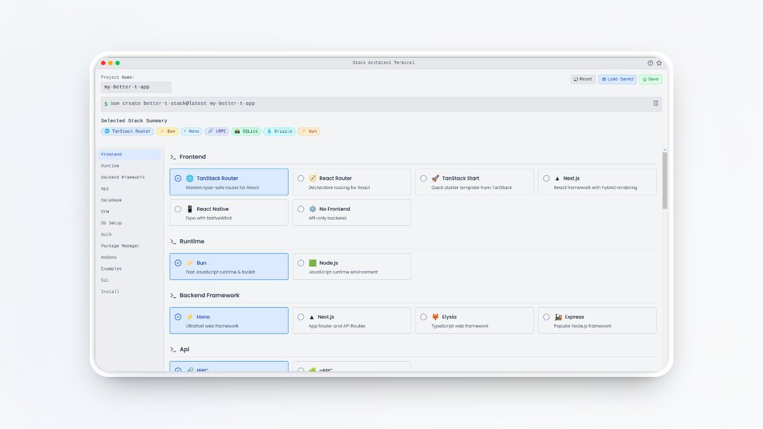Click the Bun runtime icon
Image resolution: width=763 pixels, height=429 pixels.
pyautogui.click(x=189, y=263)
